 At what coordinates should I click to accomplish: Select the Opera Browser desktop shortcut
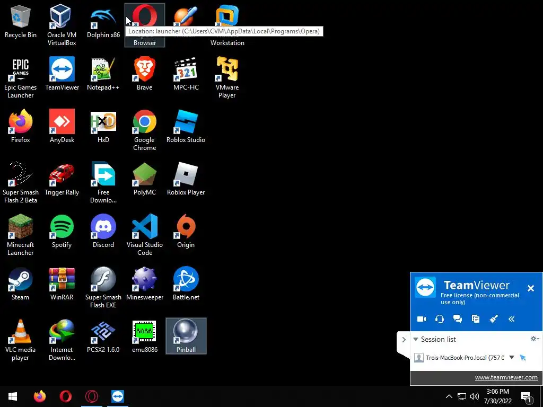tap(145, 25)
